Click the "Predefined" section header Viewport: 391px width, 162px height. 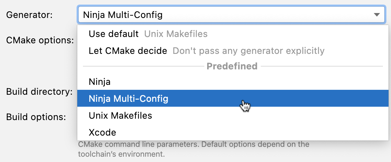coord(232,66)
